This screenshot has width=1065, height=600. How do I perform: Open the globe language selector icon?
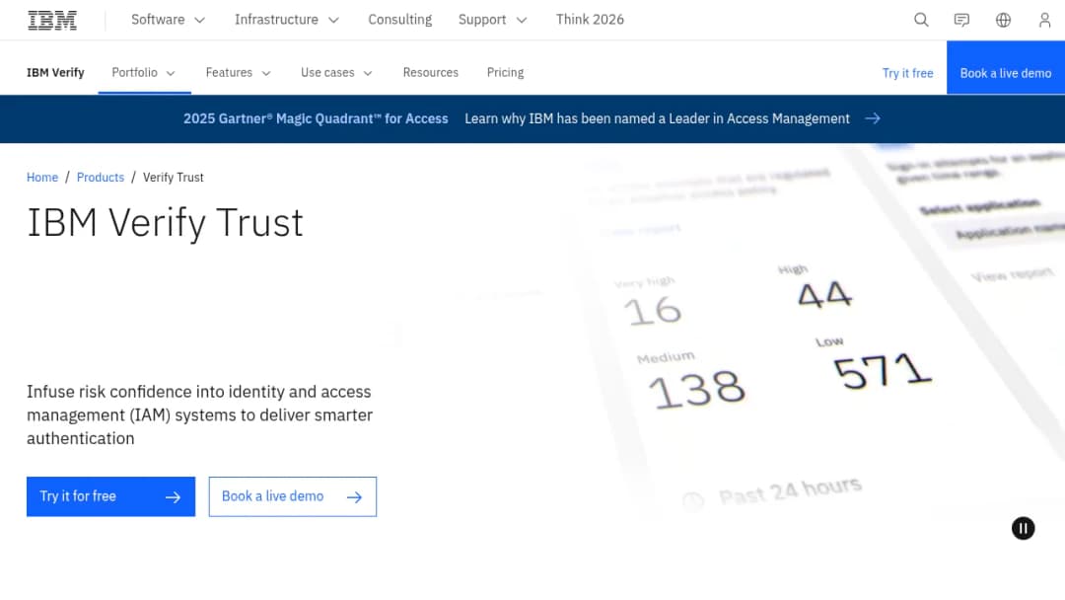coord(1003,20)
